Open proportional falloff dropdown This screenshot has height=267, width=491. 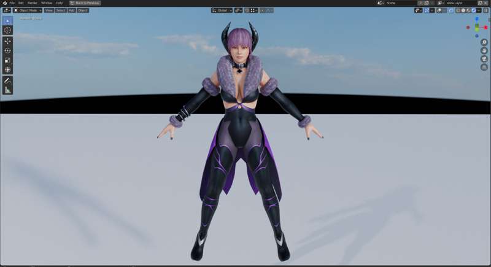(269, 10)
